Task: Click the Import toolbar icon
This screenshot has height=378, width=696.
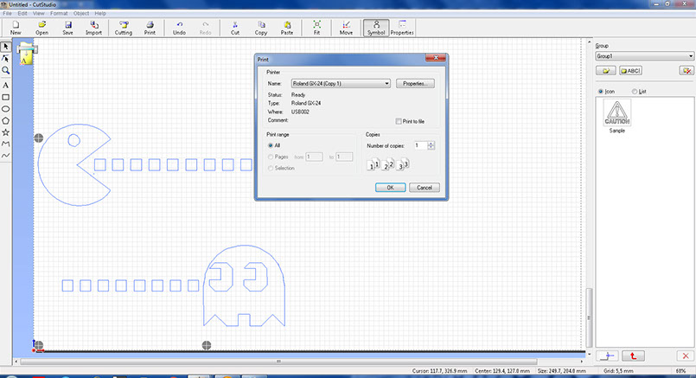Action: point(93,28)
